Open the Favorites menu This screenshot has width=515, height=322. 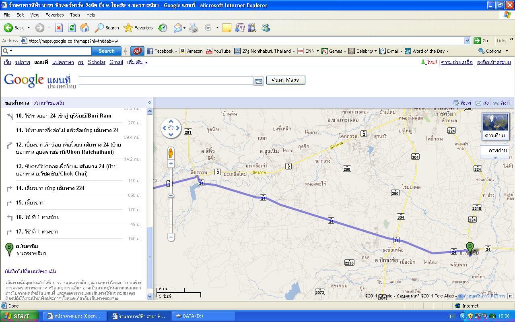pyautogui.click(x=54, y=15)
